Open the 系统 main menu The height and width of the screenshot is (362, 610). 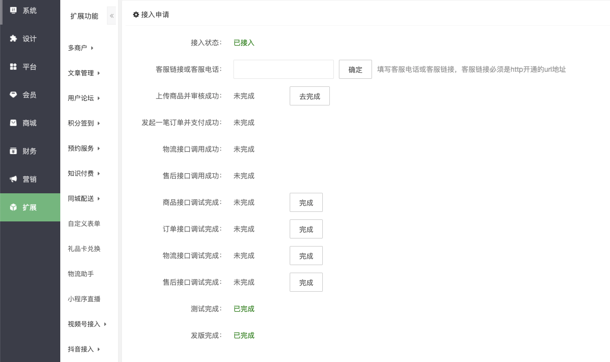click(x=30, y=10)
